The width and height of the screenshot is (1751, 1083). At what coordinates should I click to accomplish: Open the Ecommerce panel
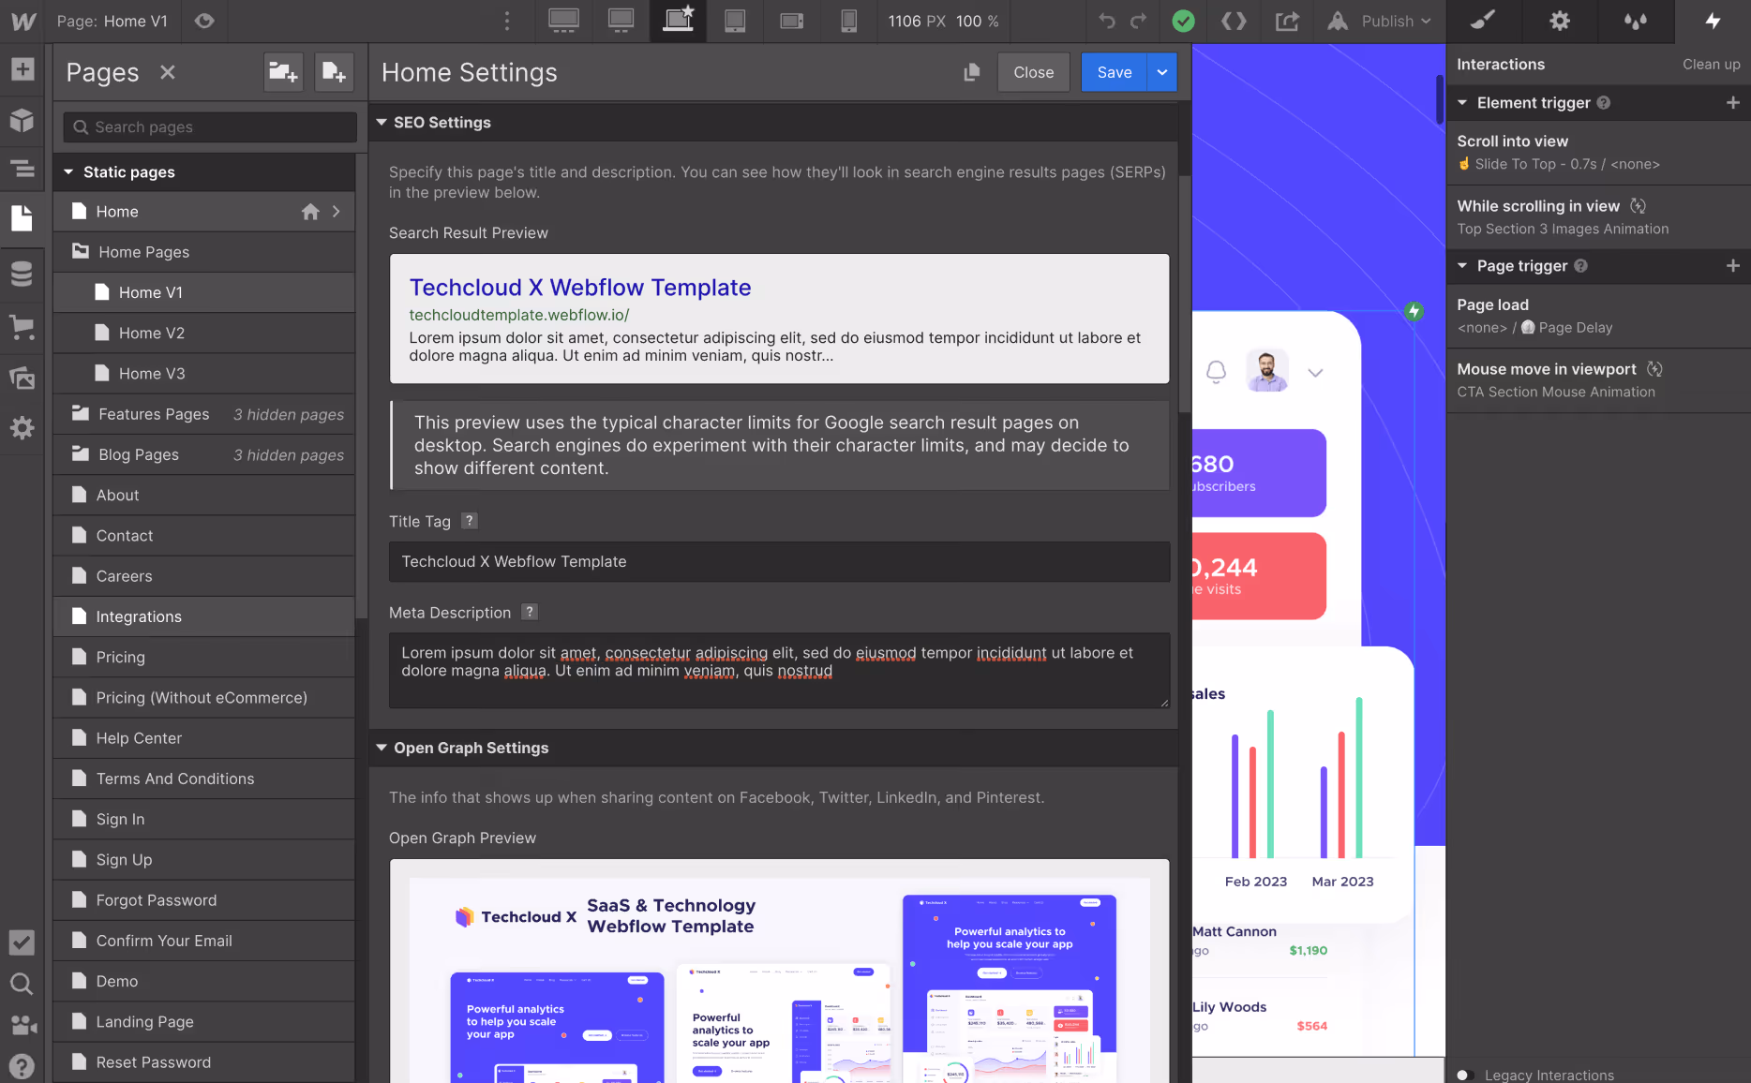click(x=22, y=328)
